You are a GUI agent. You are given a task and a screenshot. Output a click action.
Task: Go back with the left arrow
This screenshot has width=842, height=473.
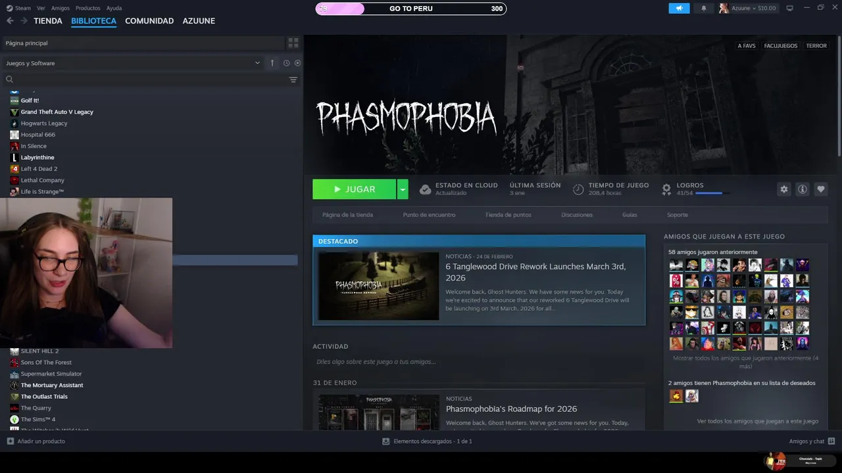10,21
